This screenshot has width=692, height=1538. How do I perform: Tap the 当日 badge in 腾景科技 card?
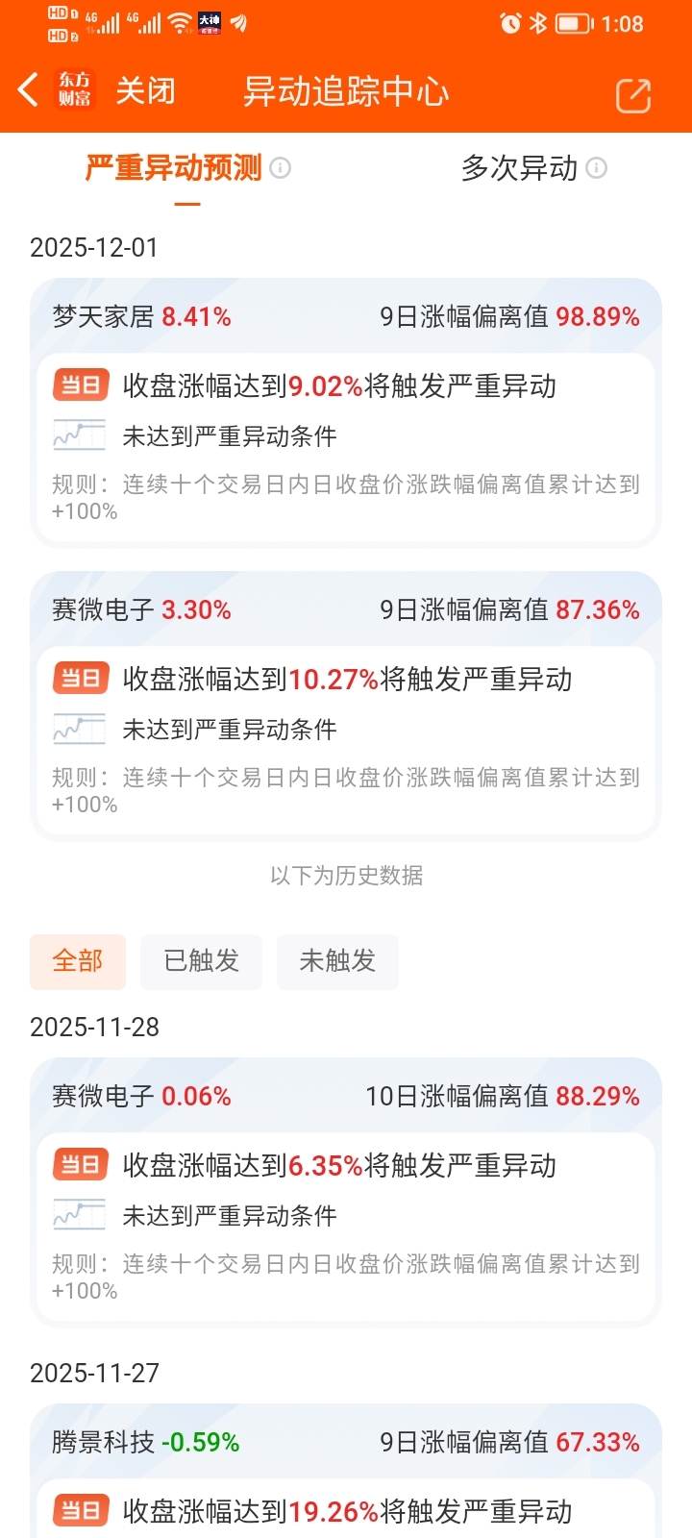click(x=81, y=1511)
